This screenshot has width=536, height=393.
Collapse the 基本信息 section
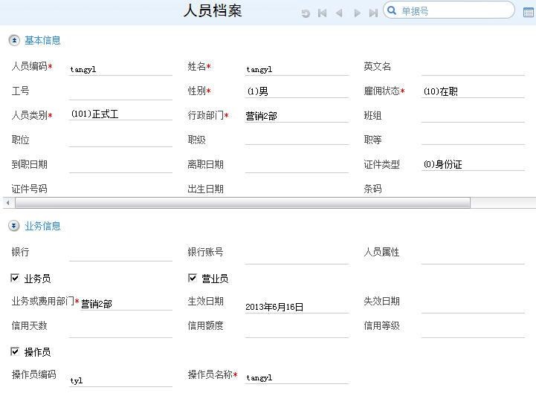(x=14, y=40)
